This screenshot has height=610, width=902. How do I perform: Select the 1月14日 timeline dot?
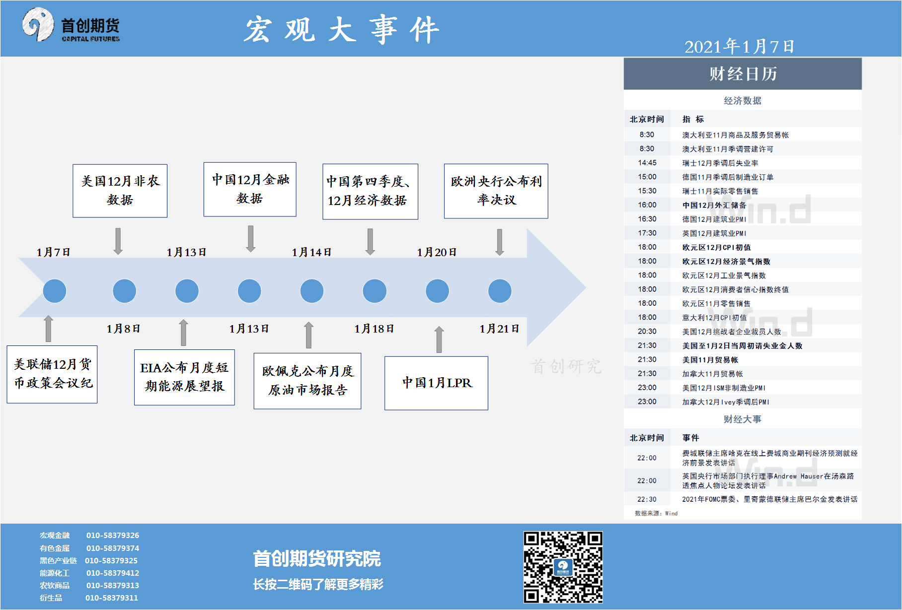pos(312,291)
